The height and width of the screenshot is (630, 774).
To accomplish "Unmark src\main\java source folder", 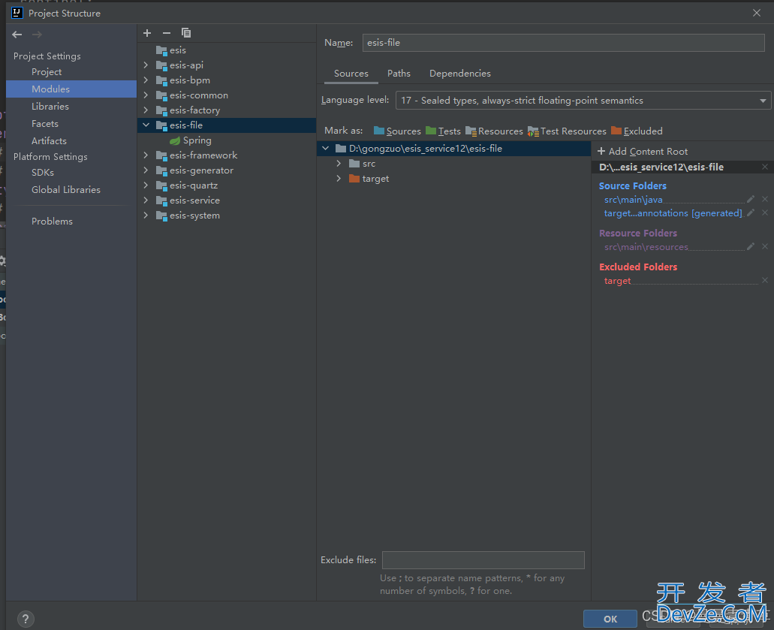I will [765, 199].
